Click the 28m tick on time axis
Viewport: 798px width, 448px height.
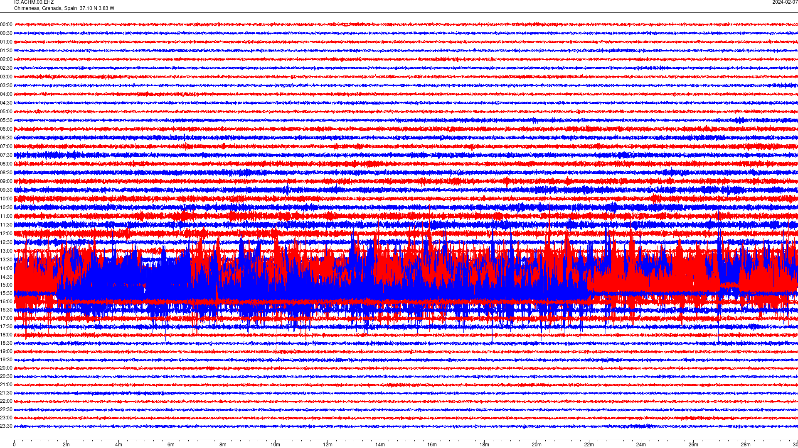tap(746, 445)
